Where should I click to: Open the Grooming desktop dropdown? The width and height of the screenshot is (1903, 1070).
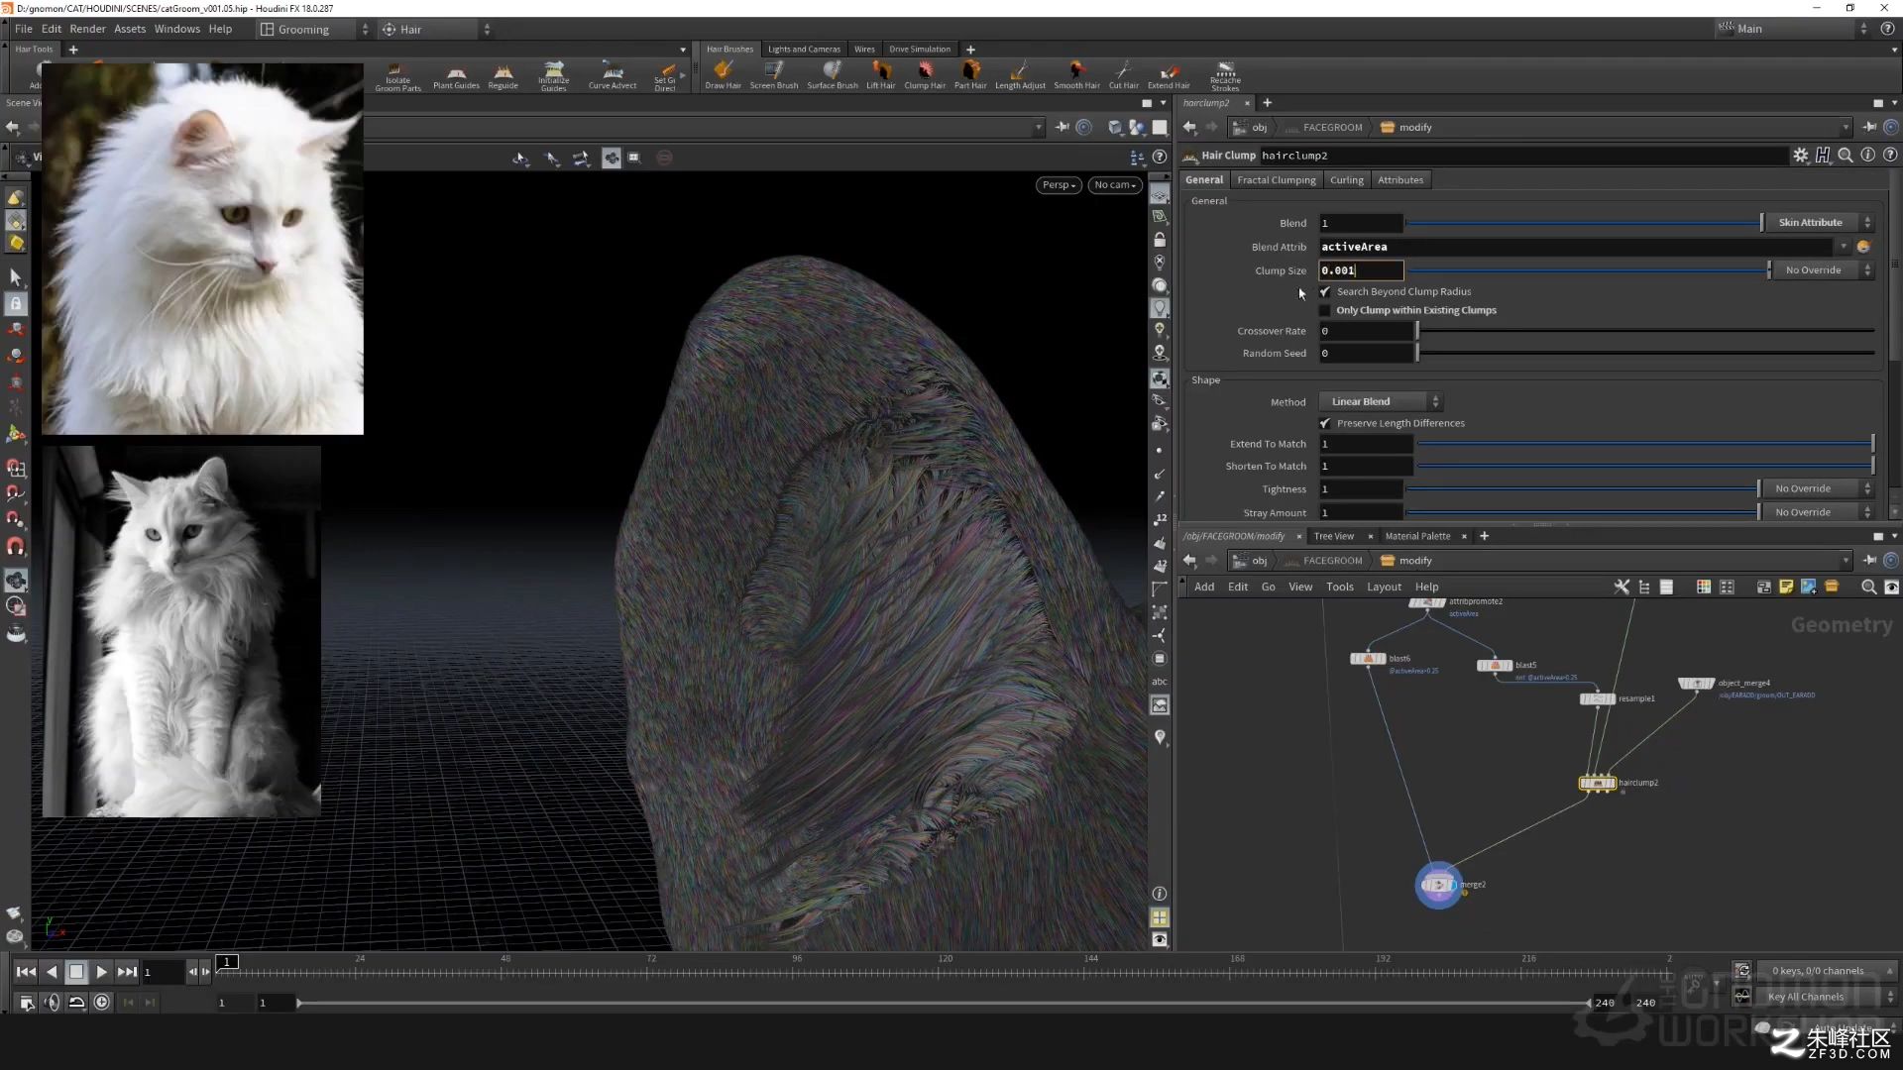314,30
